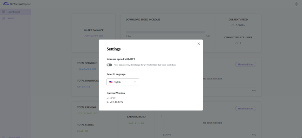The height and width of the screenshot is (138, 302).
Task: Click the Settings dialog heading
Action: (114, 49)
